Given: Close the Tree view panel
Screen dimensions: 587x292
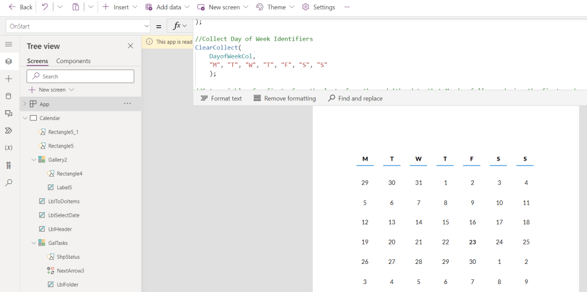Looking at the screenshot, I should click(130, 46).
